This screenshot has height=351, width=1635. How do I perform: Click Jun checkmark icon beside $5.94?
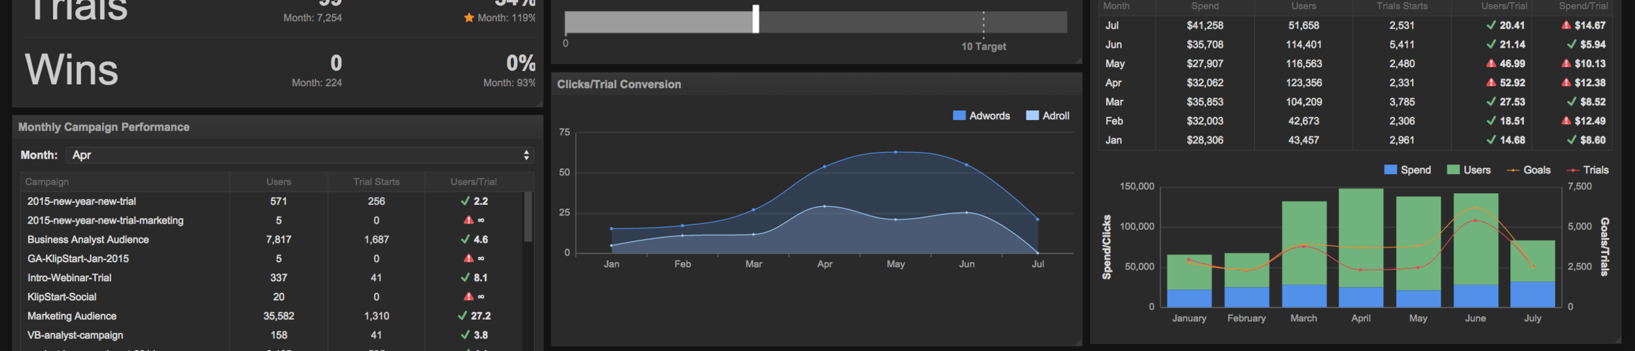click(1572, 44)
